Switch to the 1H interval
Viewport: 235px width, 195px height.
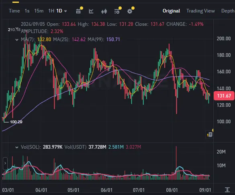51,11
